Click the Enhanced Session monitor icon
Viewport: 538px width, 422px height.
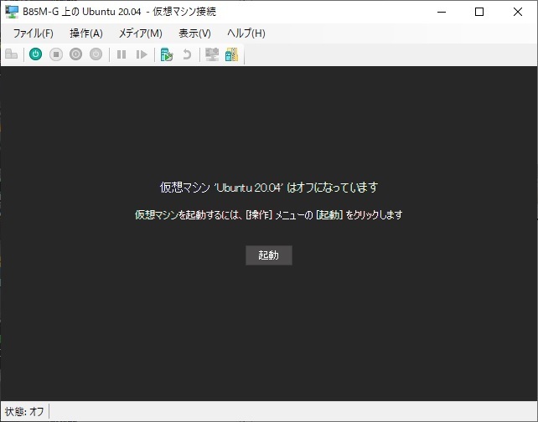212,54
